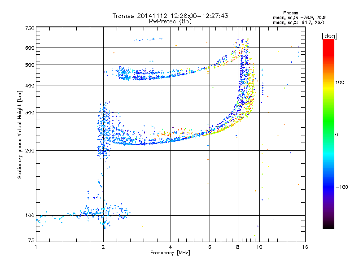Click the x-axis tick label '1'
The width and height of the screenshot is (359, 269).
pyautogui.click(x=36, y=247)
